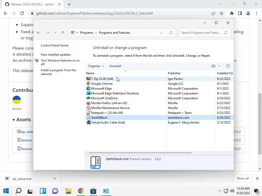Open File Explorer from taskbar

(68, 191)
